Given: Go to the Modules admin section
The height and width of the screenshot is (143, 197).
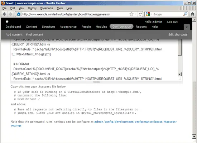Looking at the screenshot, I should coord(101,27).
